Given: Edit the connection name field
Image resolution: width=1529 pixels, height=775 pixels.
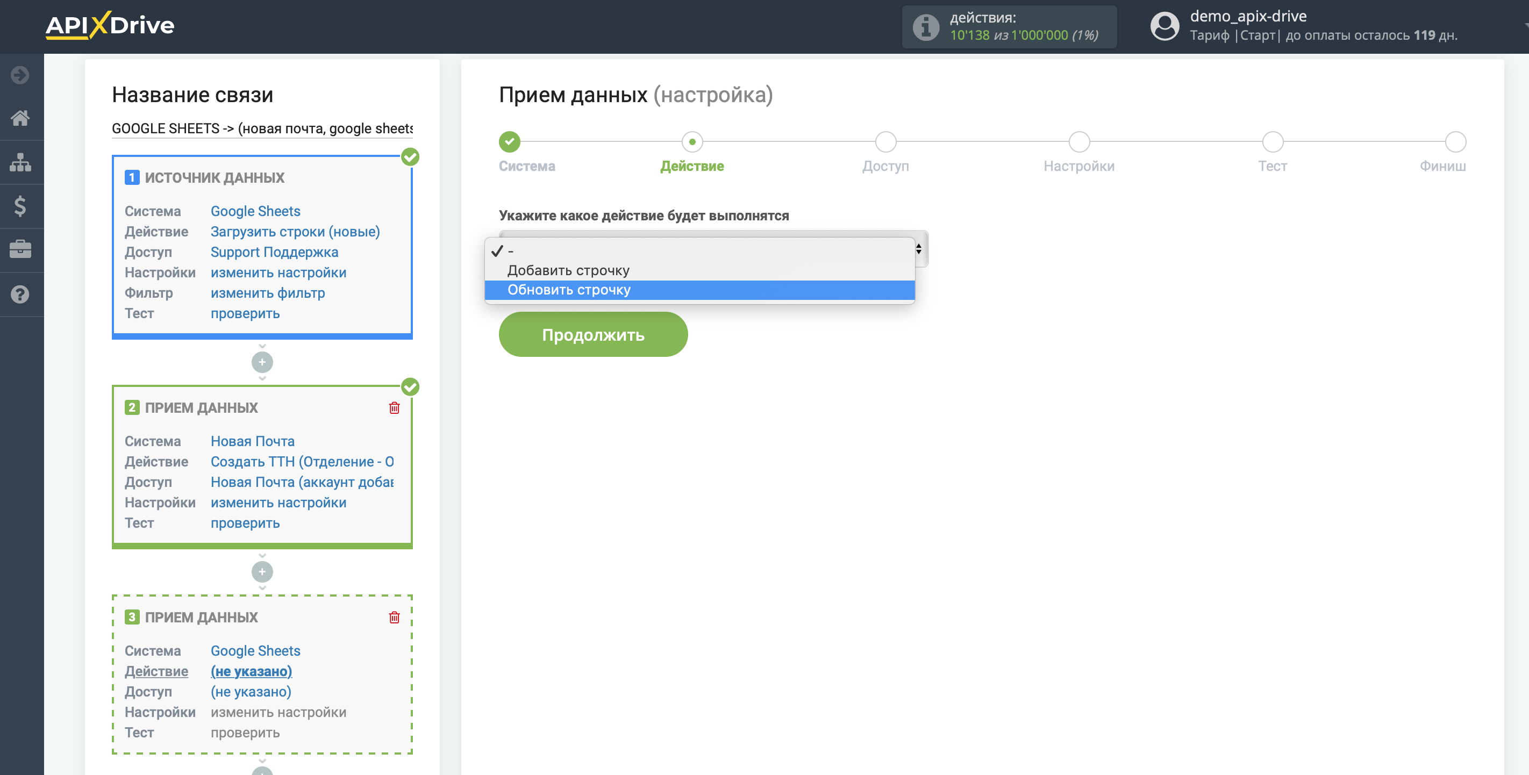Looking at the screenshot, I should 262,128.
